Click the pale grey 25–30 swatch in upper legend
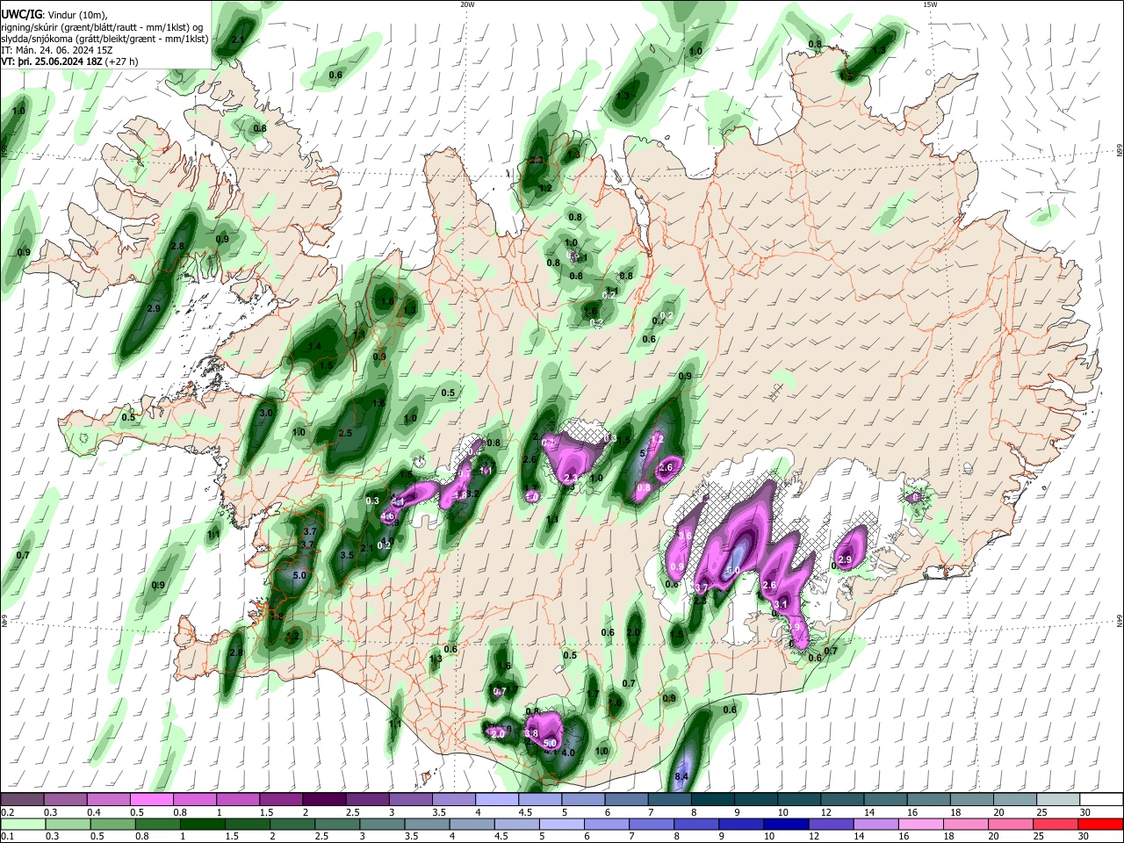1124x843 pixels. click(1058, 800)
